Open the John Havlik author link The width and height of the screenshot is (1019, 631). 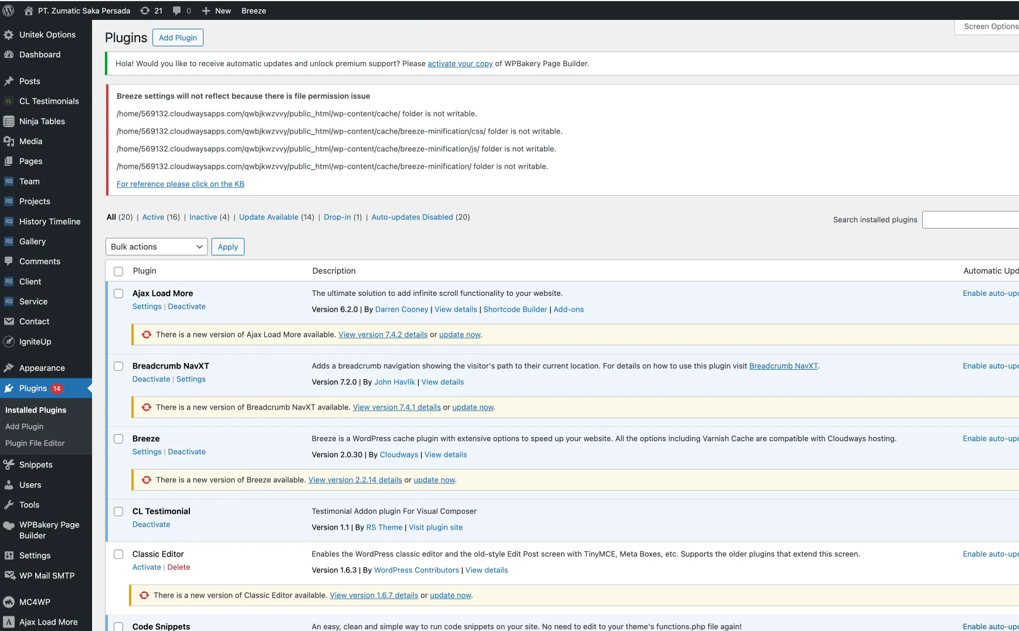395,382
